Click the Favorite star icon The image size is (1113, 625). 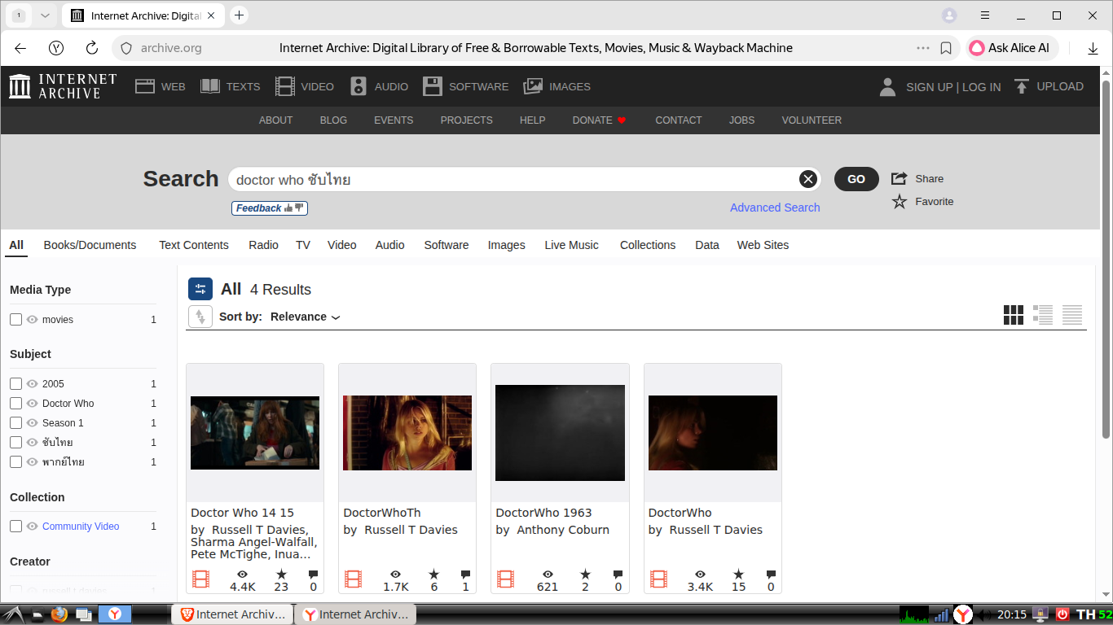(900, 202)
